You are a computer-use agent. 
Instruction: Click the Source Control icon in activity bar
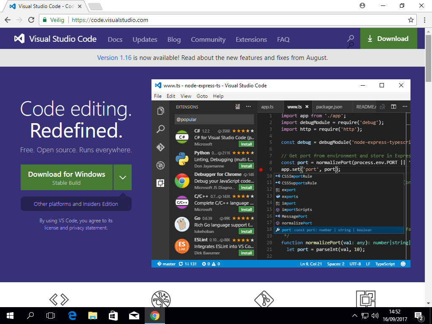[161, 147]
